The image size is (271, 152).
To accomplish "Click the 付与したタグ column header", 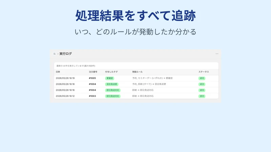I will [111, 72].
